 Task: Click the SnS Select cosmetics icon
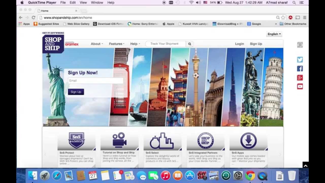pos(162,141)
